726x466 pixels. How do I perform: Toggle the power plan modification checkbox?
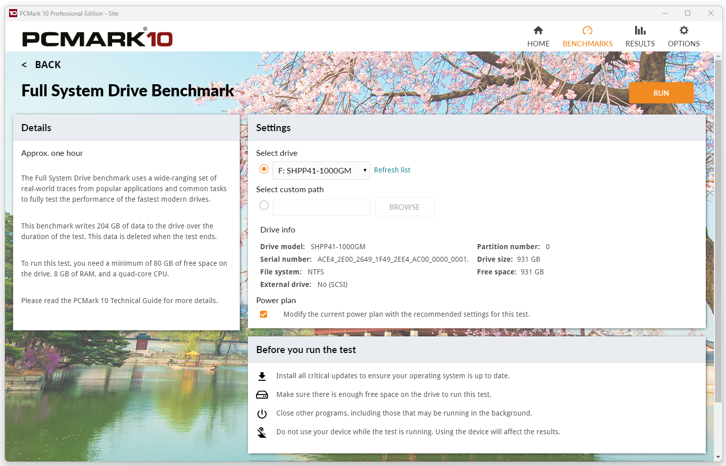click(264, 314)
